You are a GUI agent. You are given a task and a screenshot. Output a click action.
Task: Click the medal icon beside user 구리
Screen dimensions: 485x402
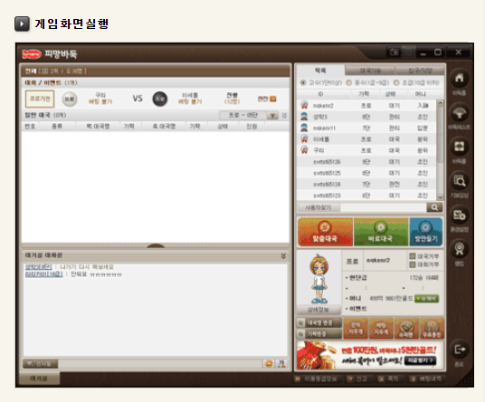pyautogui.click(x=304, y=150)
